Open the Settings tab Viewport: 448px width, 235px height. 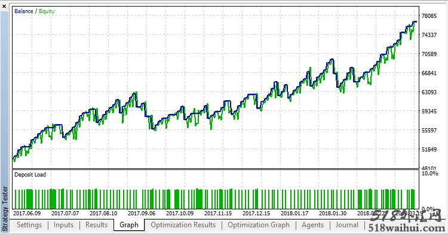click(29, 225)
